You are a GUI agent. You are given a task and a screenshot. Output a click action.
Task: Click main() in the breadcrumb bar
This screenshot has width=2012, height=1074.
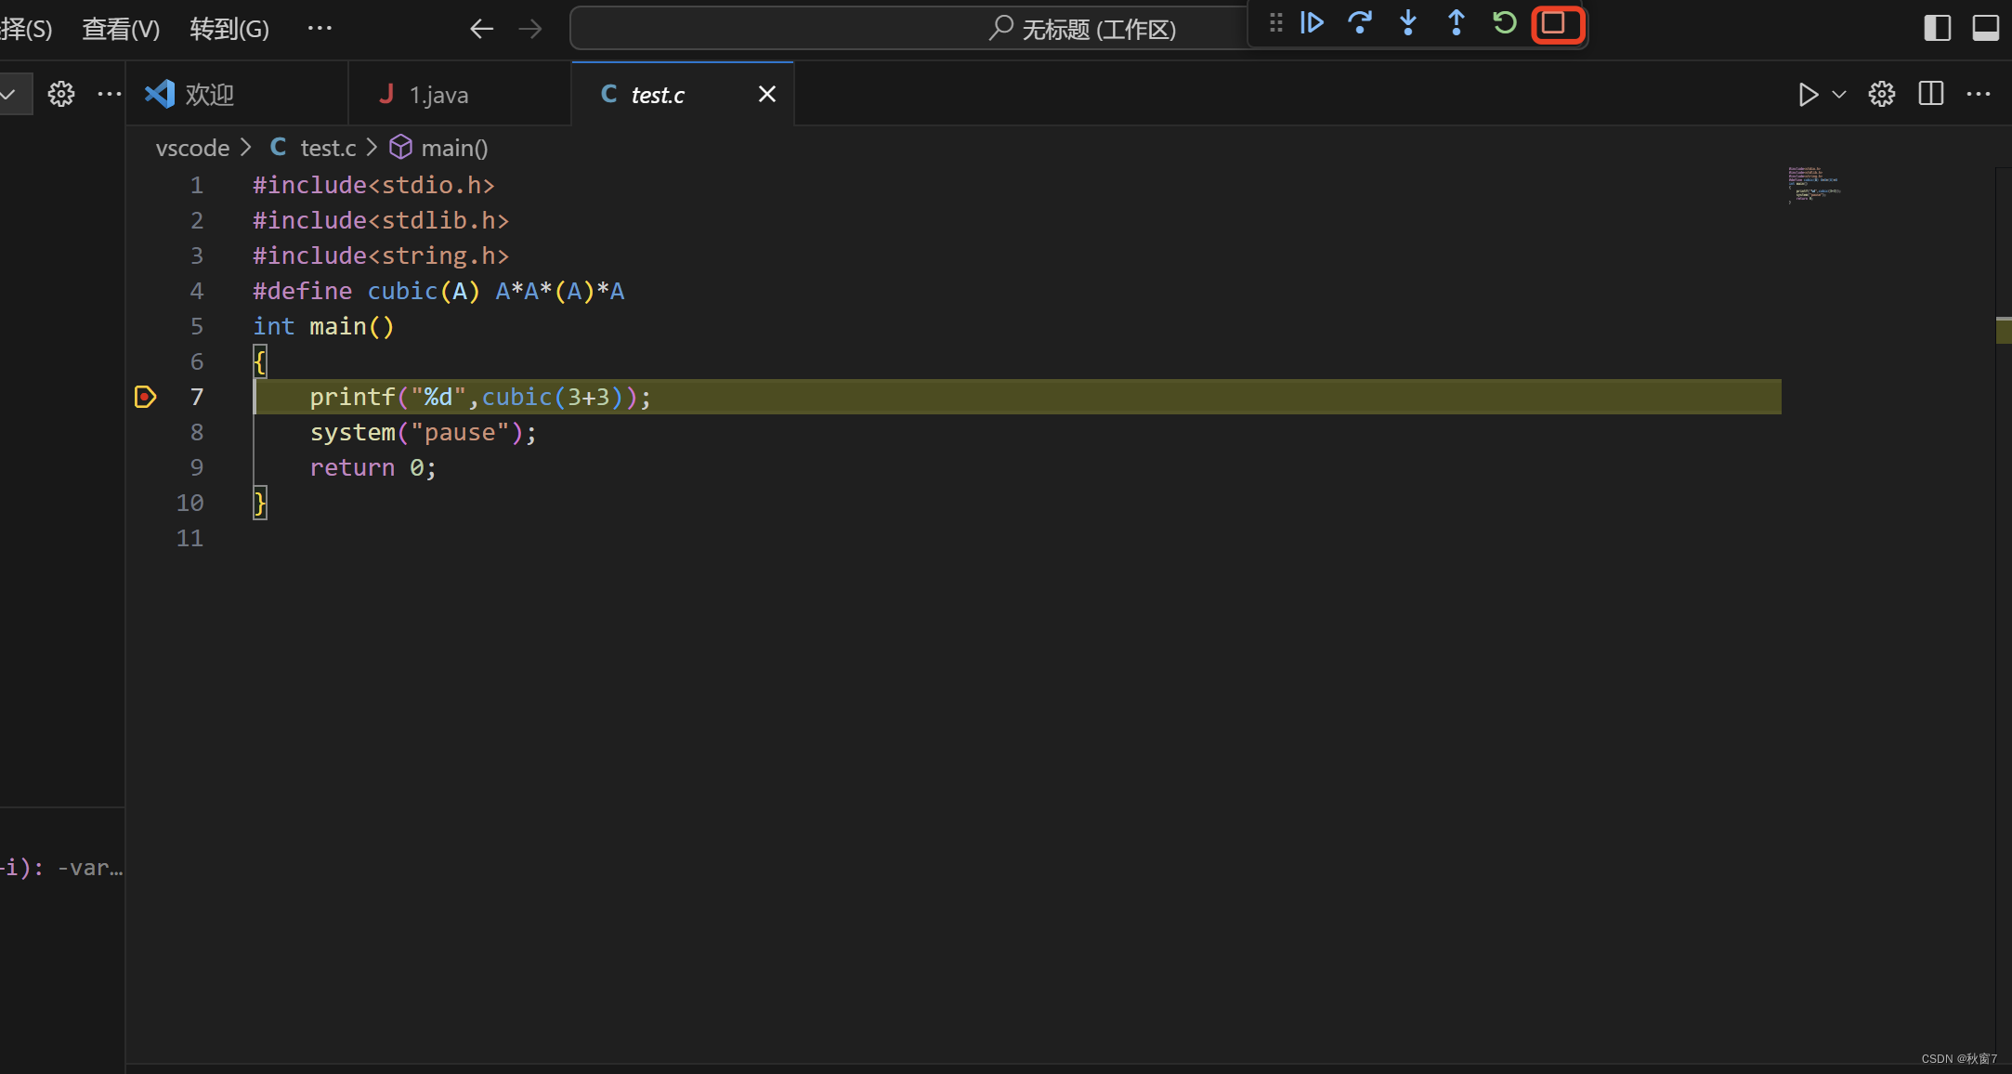pyautogui.click(x=454, y=148)
